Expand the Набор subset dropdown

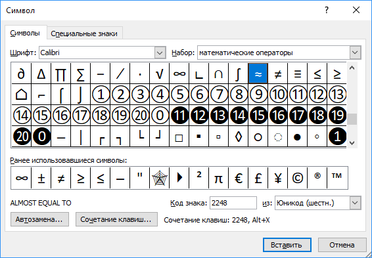point(355,53)
